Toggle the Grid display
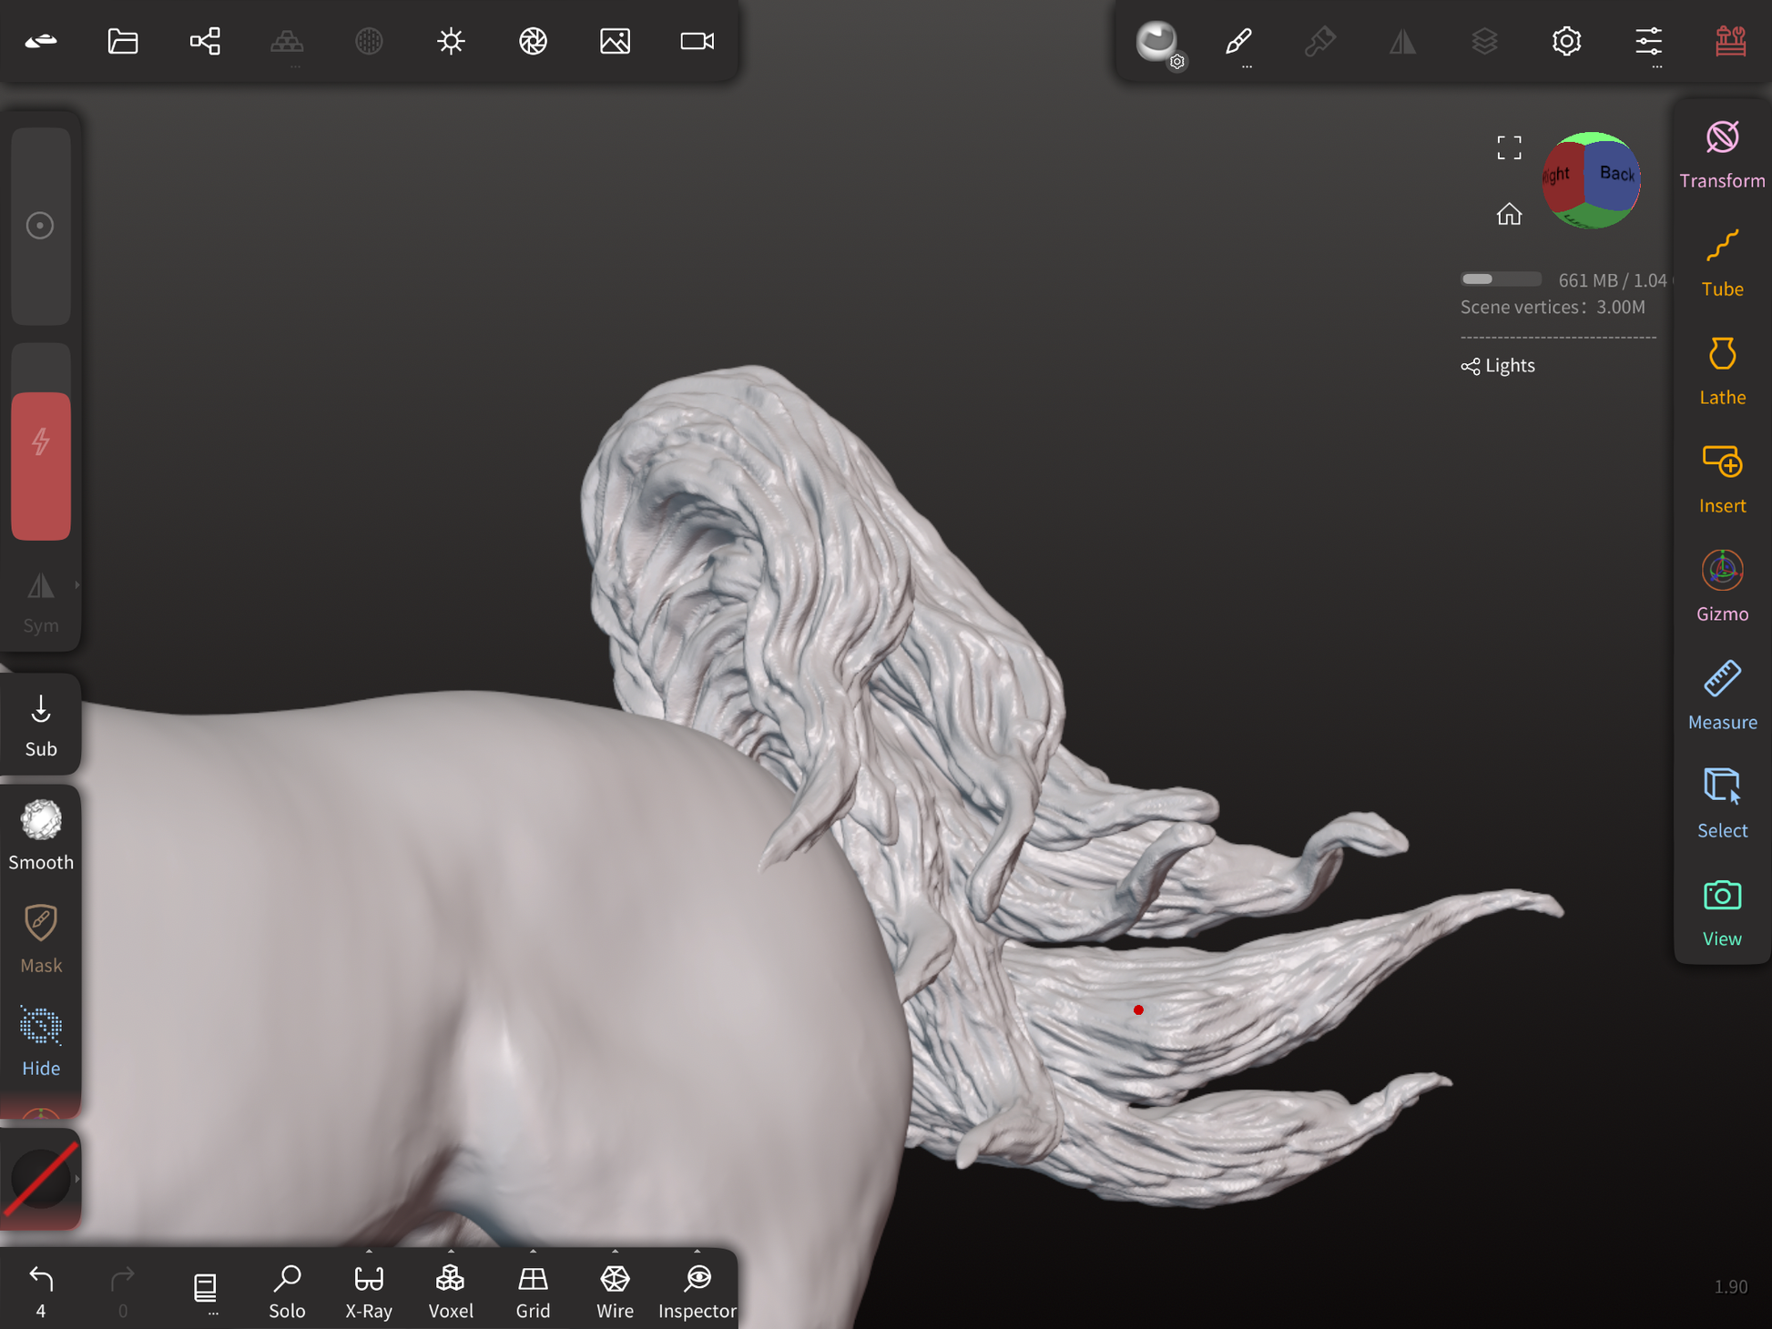 [533, 1290]
